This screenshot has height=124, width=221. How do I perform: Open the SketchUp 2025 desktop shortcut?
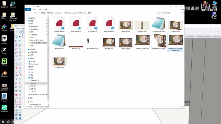click(x=4, y=98)
